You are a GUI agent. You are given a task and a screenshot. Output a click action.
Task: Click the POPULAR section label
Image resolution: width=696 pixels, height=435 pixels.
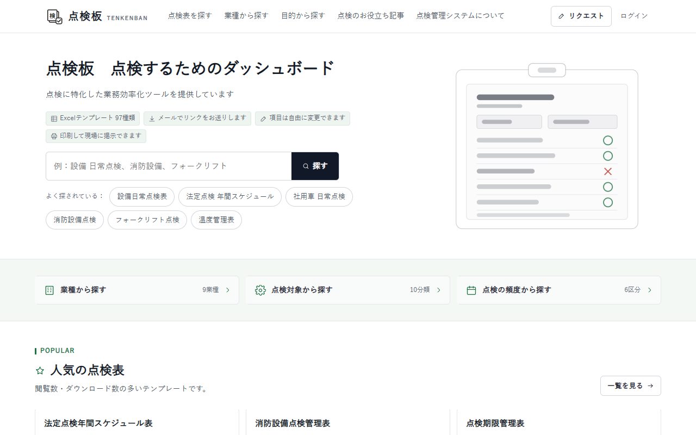(57, 351)
